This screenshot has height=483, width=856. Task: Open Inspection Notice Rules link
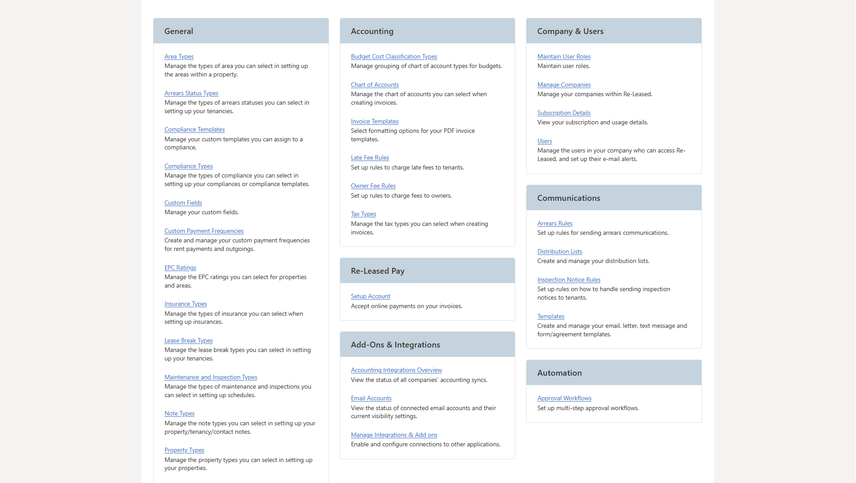tap(569, 280)
